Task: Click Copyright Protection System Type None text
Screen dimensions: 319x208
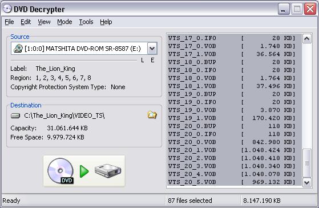Action: click(68, 87)
